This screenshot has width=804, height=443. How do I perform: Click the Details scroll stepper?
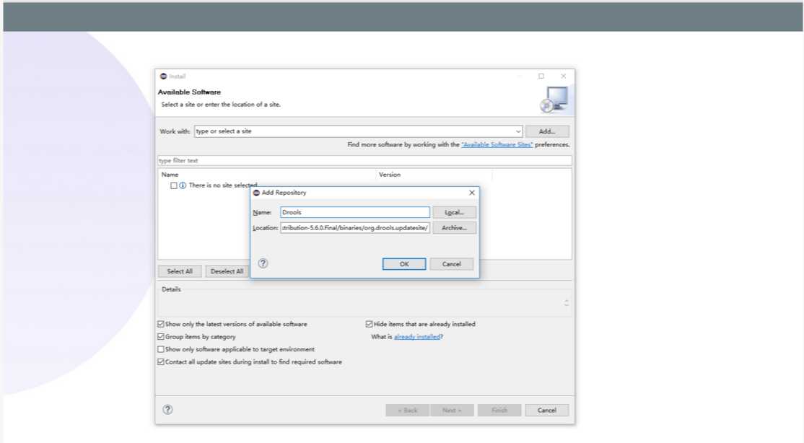567,303
